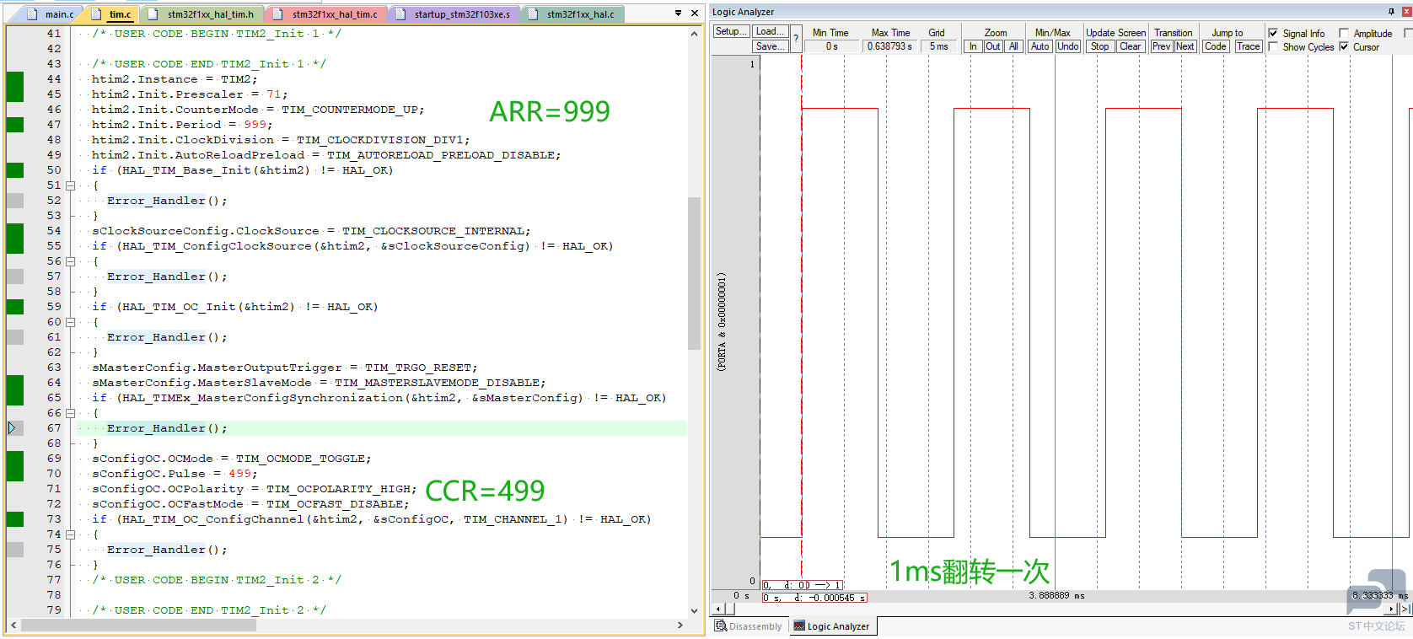
Task: Click the file icon on the main.c tab
Action: 33,14
